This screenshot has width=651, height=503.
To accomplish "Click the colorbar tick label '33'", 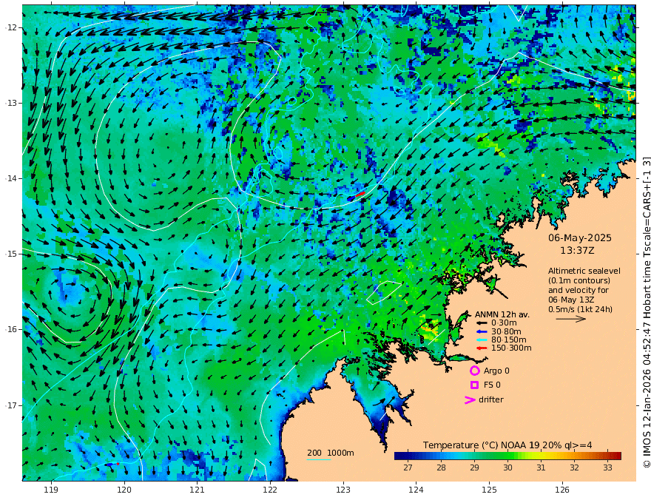I will 607,467.
